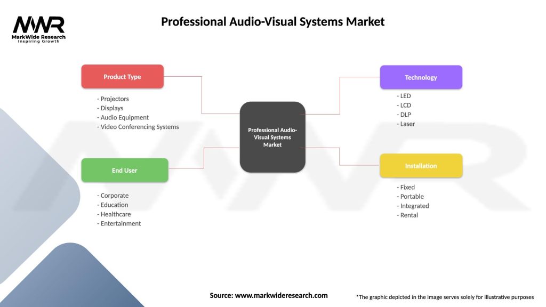The image size is (546, 307).
Task: Click the Professional Audio-Visual Systems Market title
Action: 272,21
